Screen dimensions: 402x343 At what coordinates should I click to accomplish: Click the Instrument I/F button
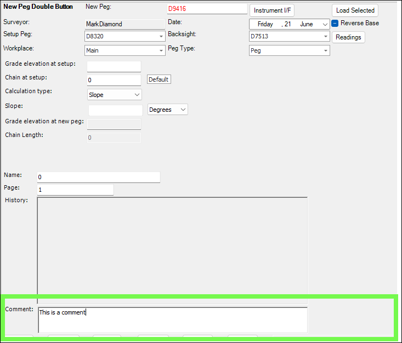[x=272, y=10]
